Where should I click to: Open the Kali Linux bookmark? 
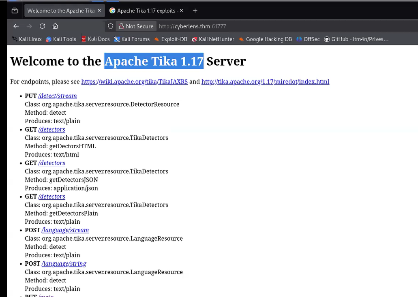(x=27, y=39)
